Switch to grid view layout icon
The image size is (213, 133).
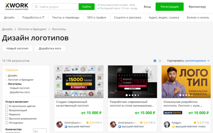pos(155,61)
